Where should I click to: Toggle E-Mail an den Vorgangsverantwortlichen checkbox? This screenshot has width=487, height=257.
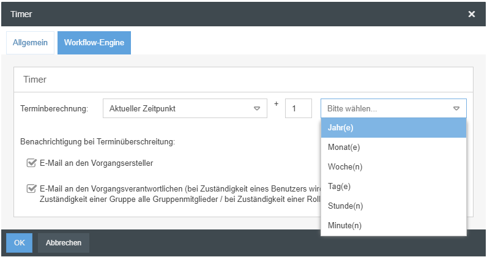31,188
